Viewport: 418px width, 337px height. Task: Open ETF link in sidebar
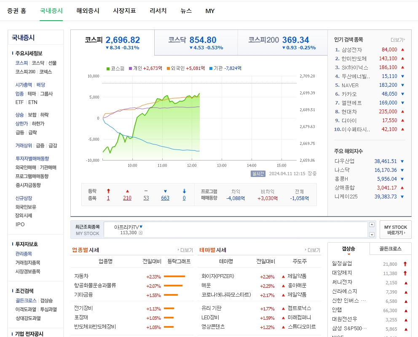(19, 102)
